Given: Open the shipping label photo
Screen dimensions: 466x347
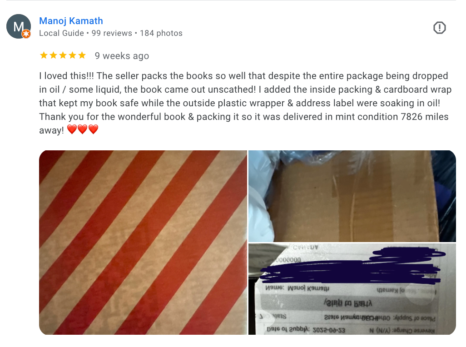Looking at the screenshot, I should click(352, 289).
